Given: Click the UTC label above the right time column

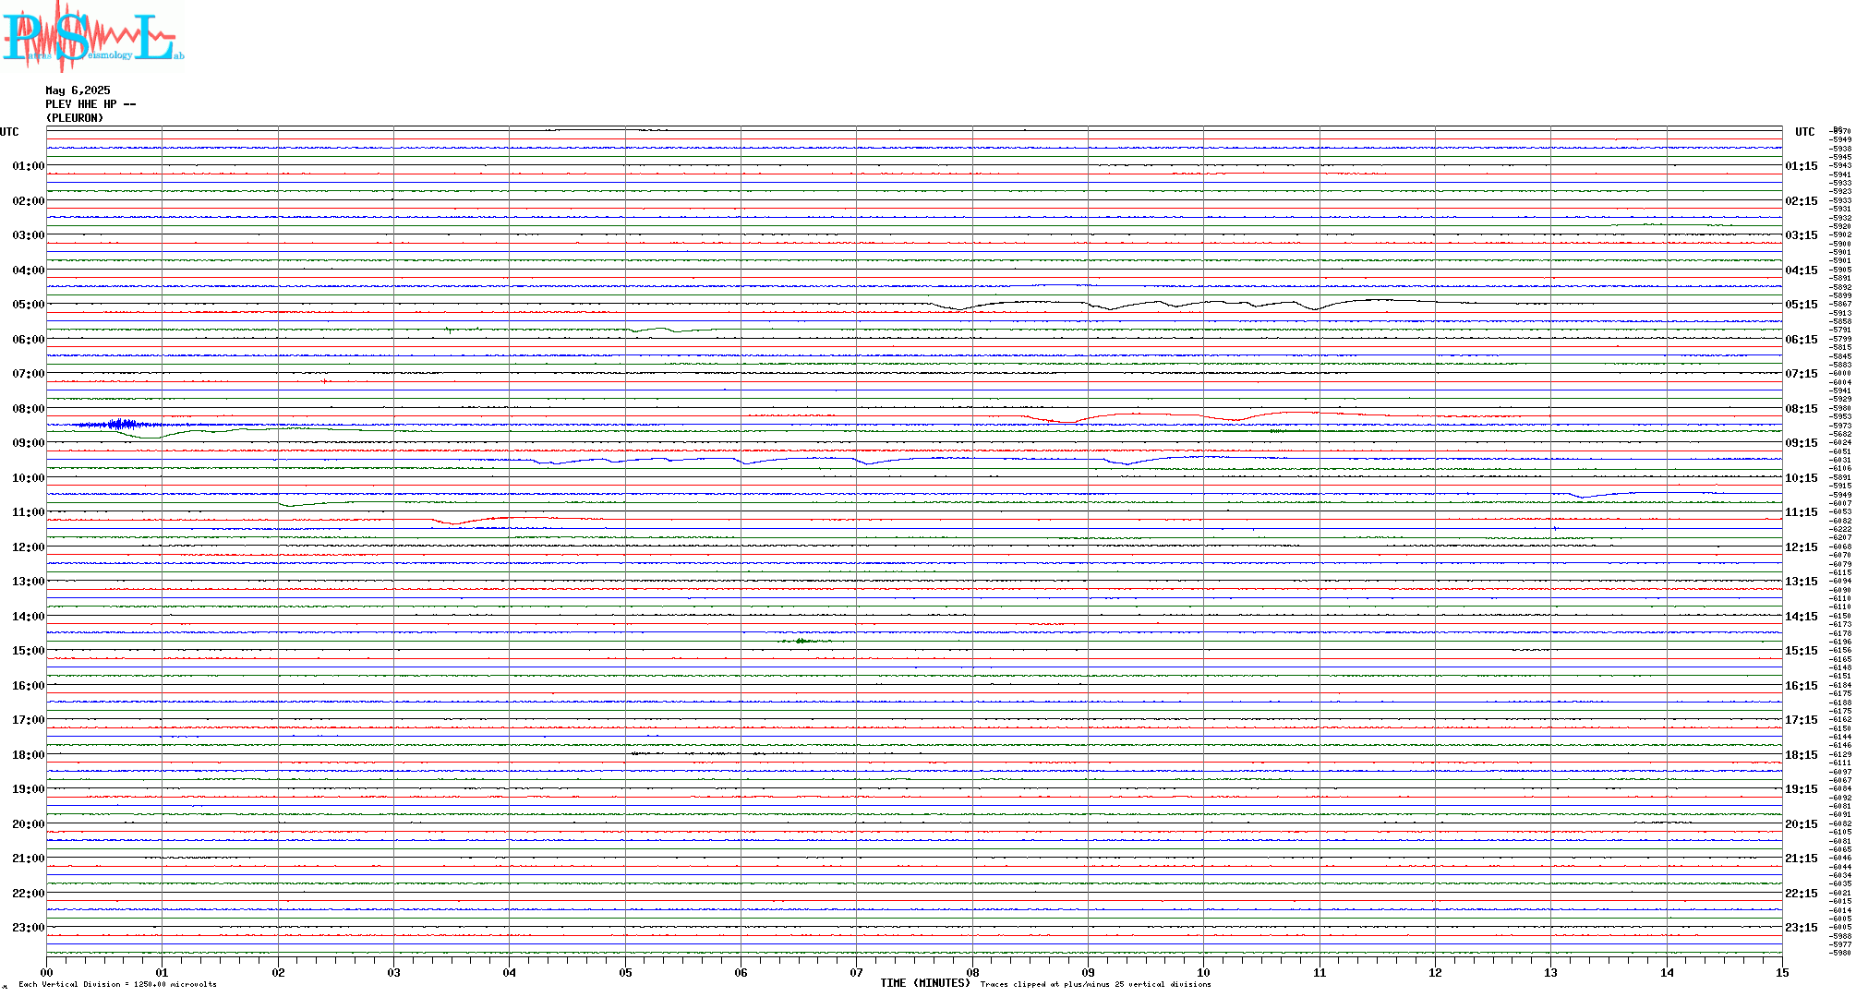Looking at the screenshot, I should [1804, 132].
